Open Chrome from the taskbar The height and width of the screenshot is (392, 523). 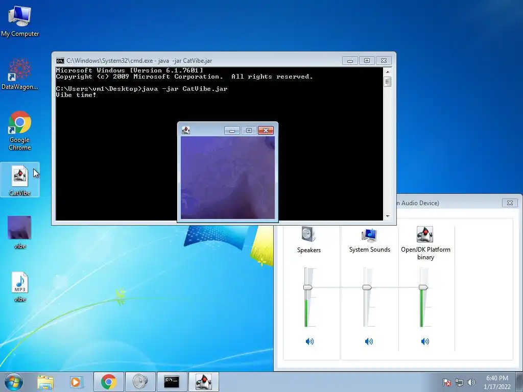coord(109,382)
